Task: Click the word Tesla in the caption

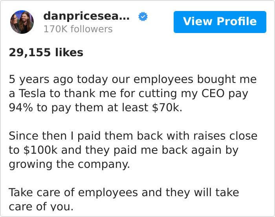Action: pos(32,94)
